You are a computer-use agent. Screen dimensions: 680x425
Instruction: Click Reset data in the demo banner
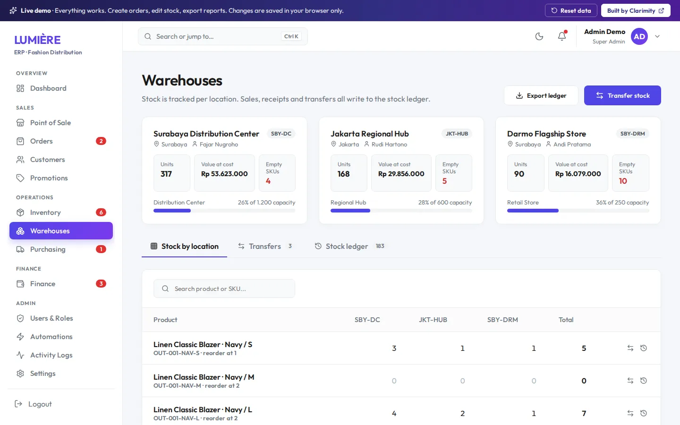[x=571, y=10]
